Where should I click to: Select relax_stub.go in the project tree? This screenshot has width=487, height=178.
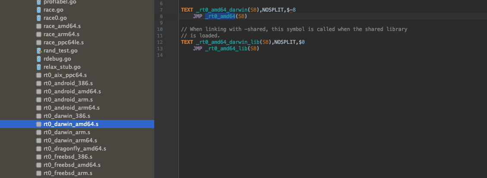pos(62,67)
